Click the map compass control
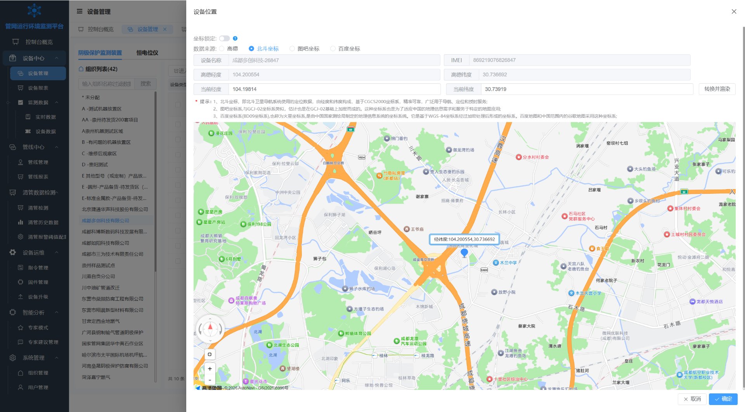 click(x=210, y=329)
